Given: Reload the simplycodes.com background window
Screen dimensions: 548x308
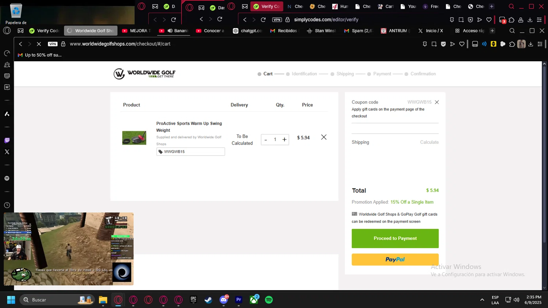Looking at the screenshot, I should 263,19.
